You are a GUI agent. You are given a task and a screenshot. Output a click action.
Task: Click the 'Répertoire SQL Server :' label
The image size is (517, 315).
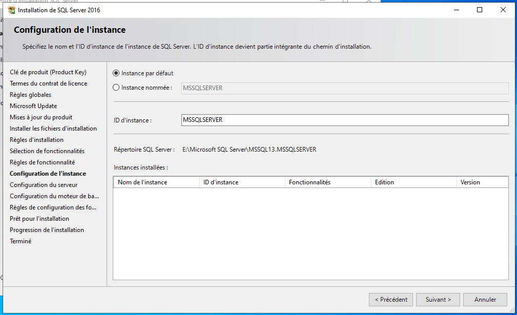tap(144, 149)
